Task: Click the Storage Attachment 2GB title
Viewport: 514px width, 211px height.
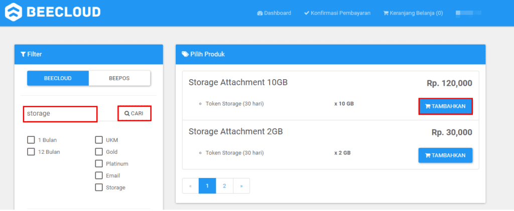Action: click(x=236, y=131)
